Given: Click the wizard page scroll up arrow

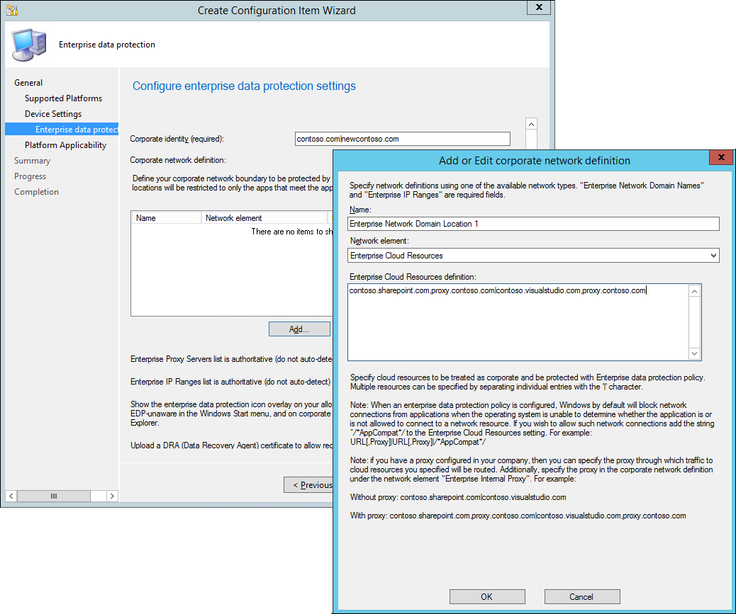Looking at the screenshot, I should (x=531, y=124).
